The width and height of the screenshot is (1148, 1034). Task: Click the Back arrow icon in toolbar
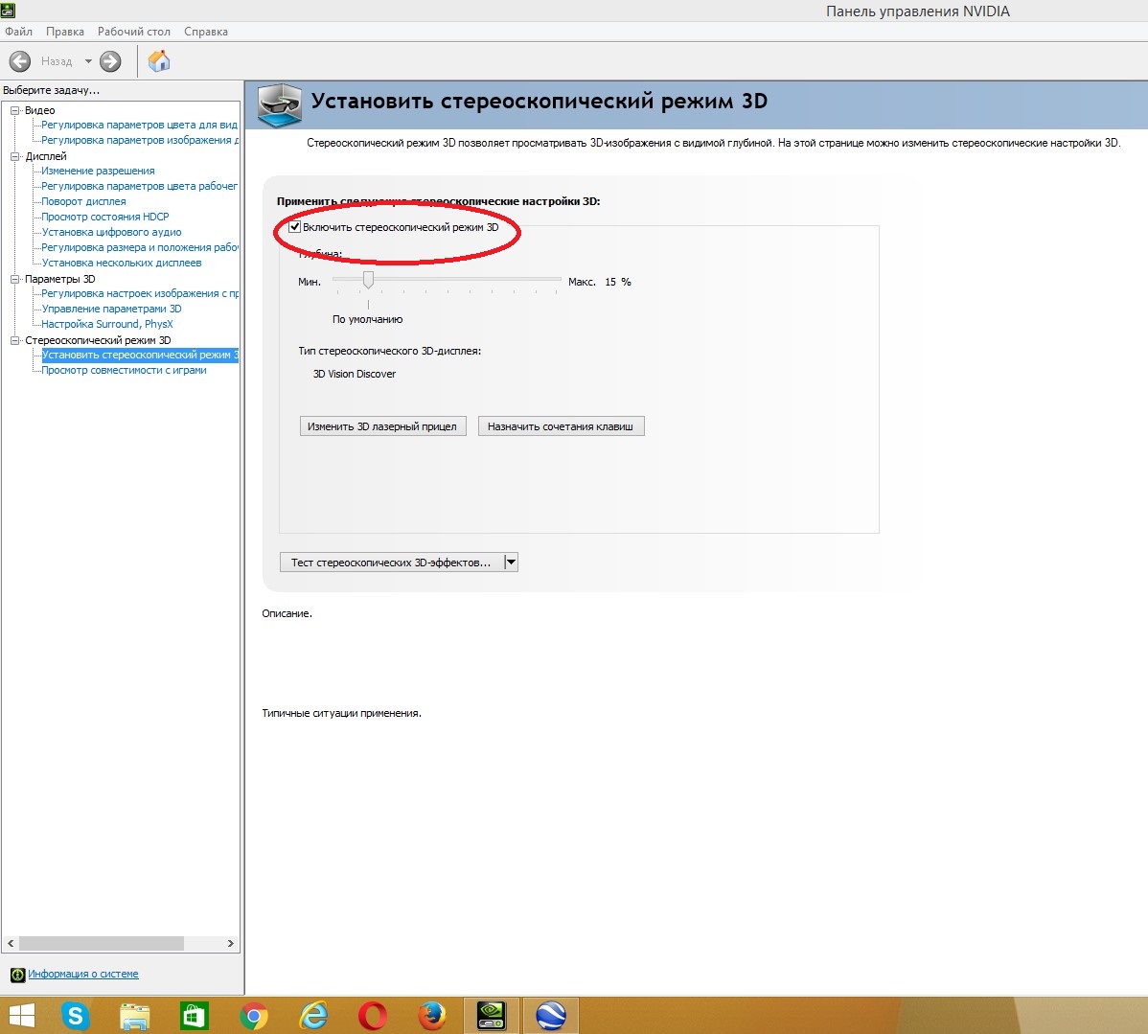(x=20, y=61)
